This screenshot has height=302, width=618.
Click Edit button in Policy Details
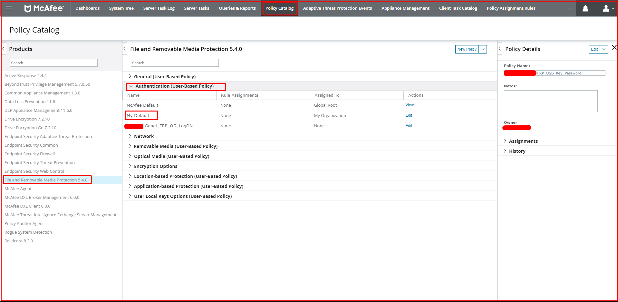tap(594, 49)
